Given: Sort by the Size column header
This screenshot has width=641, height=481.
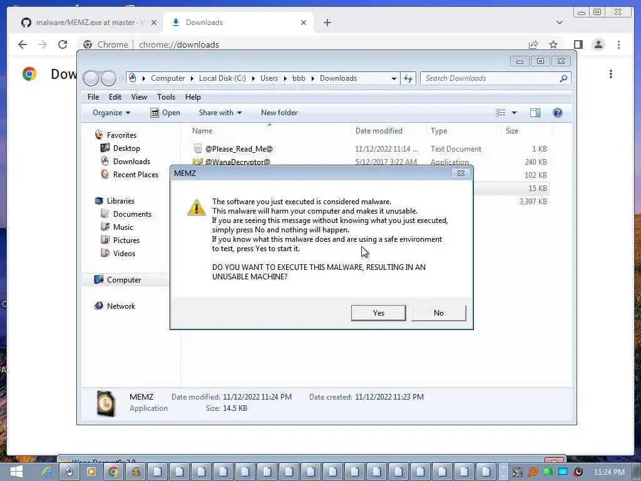Looking at the screenshot, I should [x=526, y=131].
